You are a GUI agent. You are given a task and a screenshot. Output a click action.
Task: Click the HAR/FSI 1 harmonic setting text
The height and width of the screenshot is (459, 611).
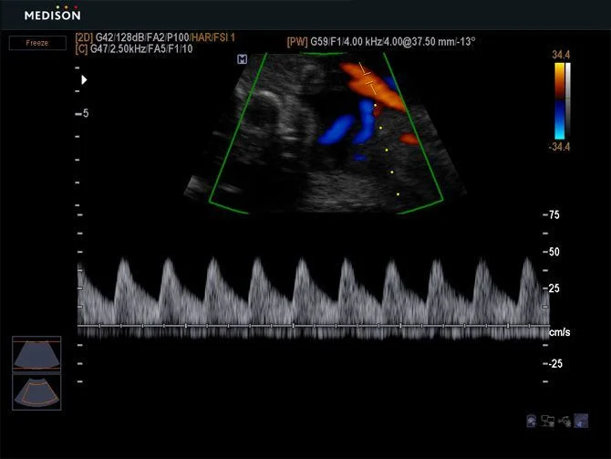pyautogui.click(x=213, y=37)
